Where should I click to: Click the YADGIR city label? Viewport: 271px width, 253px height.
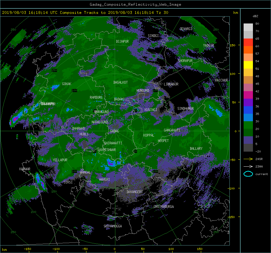tap(208, 45)
